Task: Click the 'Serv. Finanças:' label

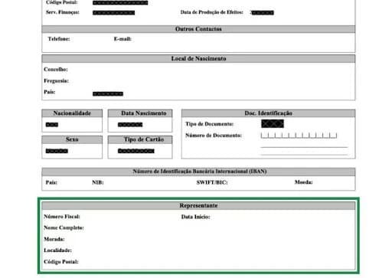Action: click(x=63, y=12)
